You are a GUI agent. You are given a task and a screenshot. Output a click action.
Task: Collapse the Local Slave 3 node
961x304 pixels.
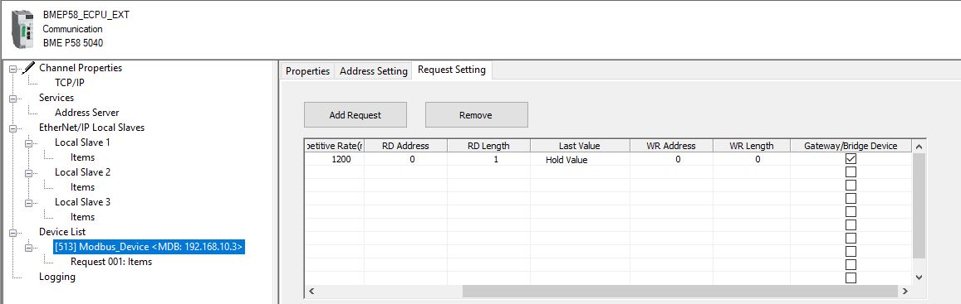[x=28, y=202]
